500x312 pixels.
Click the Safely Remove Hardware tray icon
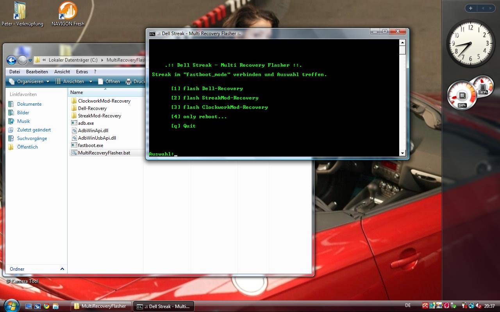454,306
